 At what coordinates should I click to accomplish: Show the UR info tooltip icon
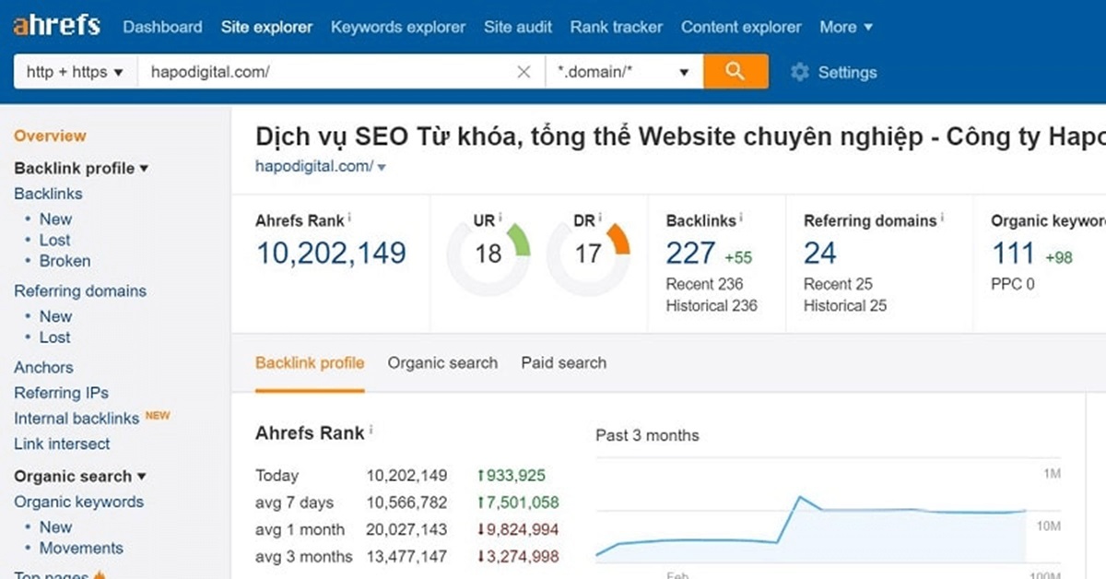coord(500,219)
